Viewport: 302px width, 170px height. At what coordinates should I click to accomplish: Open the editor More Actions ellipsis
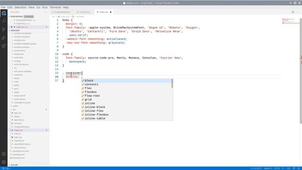point(298,12)
